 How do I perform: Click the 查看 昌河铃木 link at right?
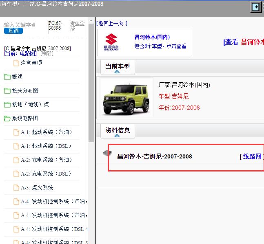pos(244,42)
